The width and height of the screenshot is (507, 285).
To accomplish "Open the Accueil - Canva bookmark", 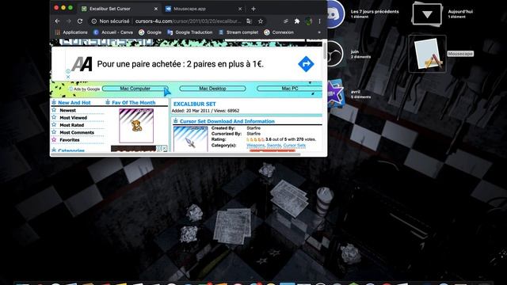I will [x=113, y=32].
